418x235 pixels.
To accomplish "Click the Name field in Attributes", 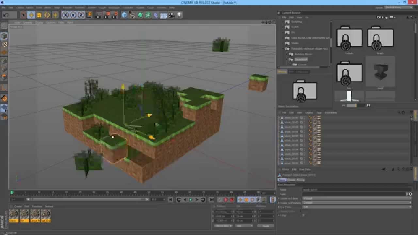I will click(357, 189).
